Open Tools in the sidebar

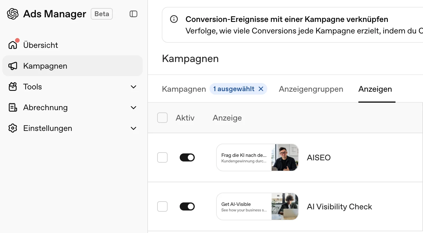click(x=73, y=87)
